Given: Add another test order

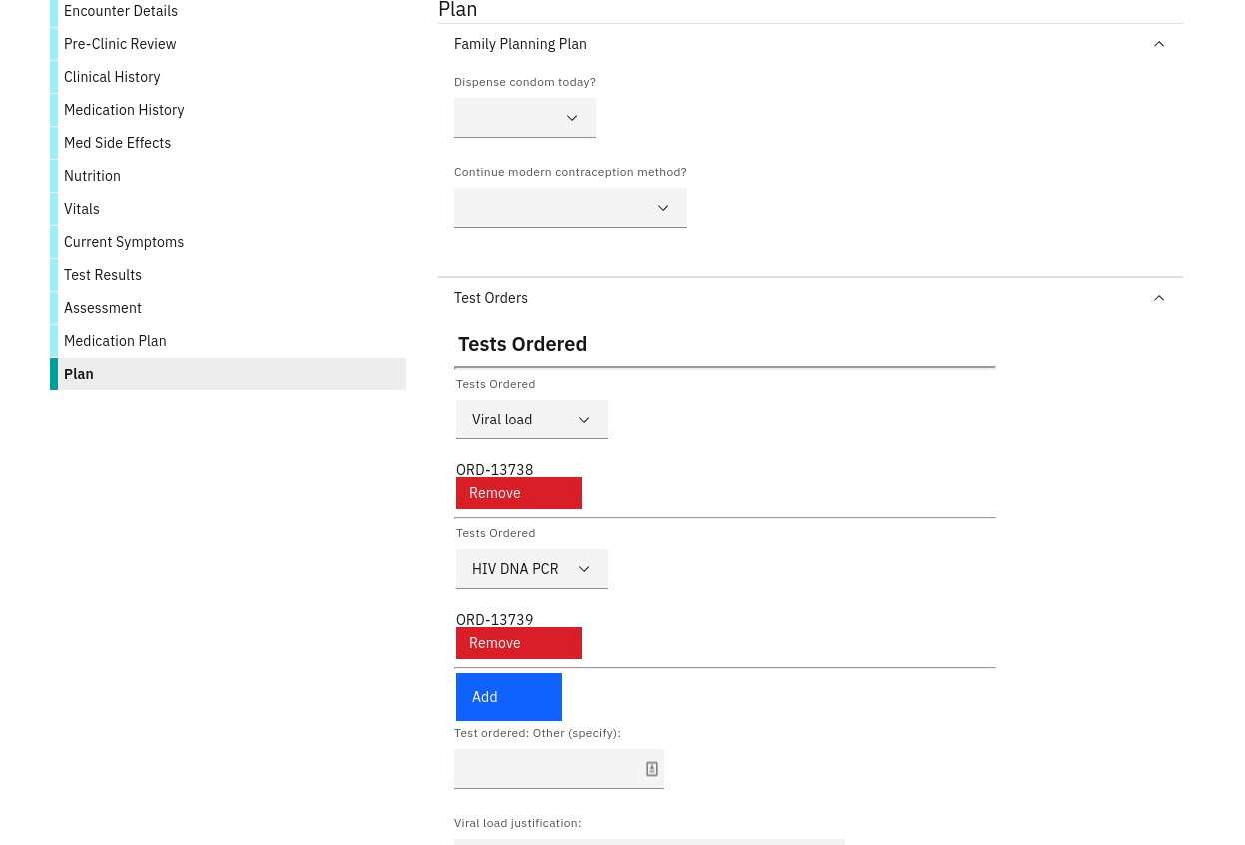Looking at the screenshot, I should [x=509, y=697].
